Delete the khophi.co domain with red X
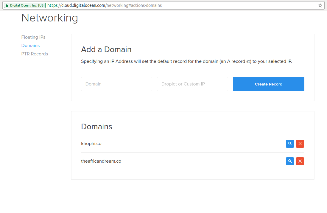The image size is (327, 213). 300,144
